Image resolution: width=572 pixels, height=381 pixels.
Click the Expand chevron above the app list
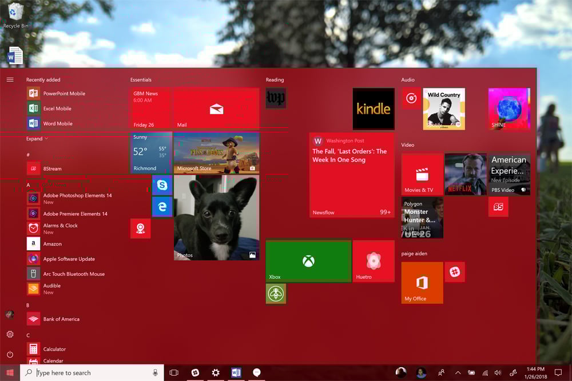coord(36,138)
